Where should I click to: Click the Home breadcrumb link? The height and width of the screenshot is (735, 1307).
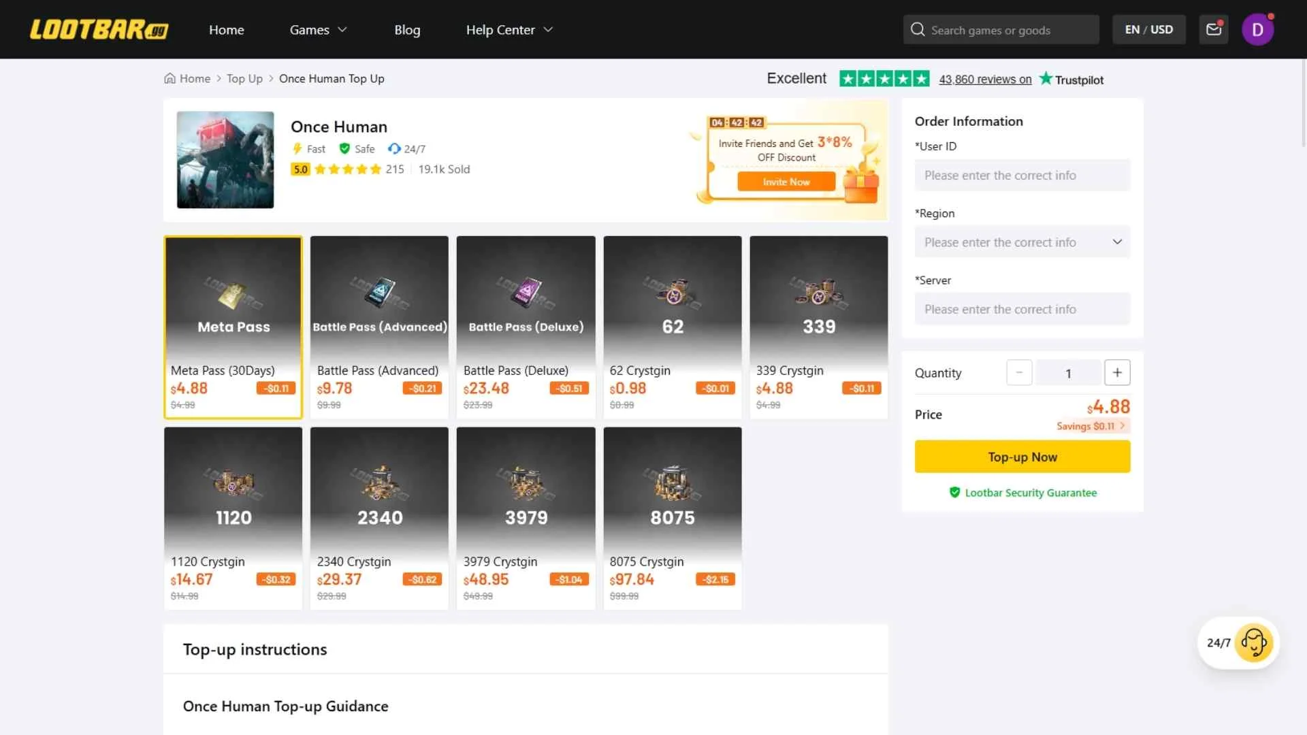195,78
